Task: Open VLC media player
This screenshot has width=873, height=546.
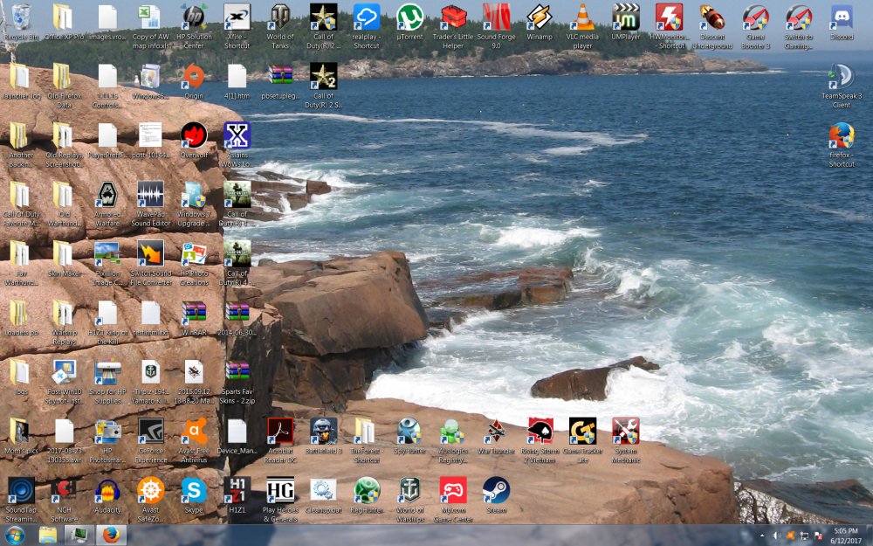Action: point(582,19)
